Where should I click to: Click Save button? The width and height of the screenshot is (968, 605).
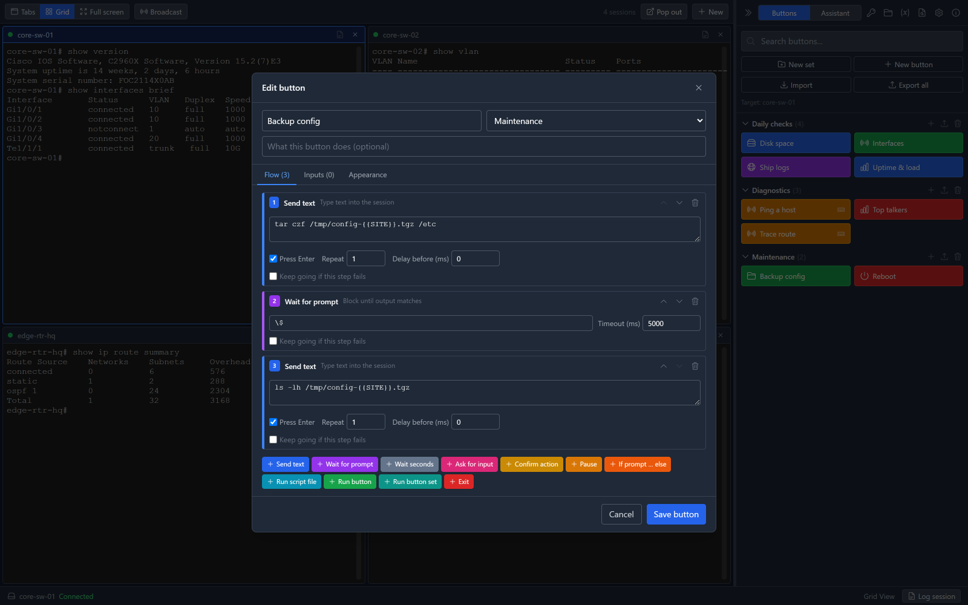(x=676, y=514)
